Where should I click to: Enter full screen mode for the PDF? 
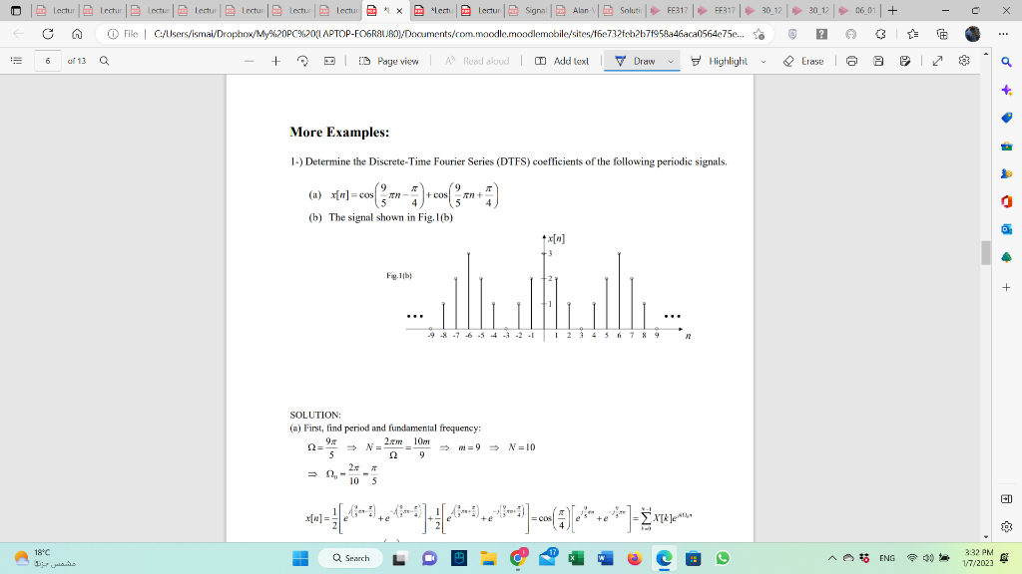click(937, 61)
